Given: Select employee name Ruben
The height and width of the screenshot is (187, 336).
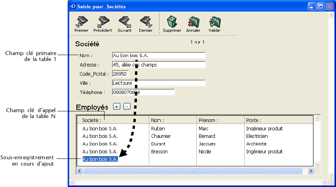Looking at the screenshot, I should click(x=158, y=128).
